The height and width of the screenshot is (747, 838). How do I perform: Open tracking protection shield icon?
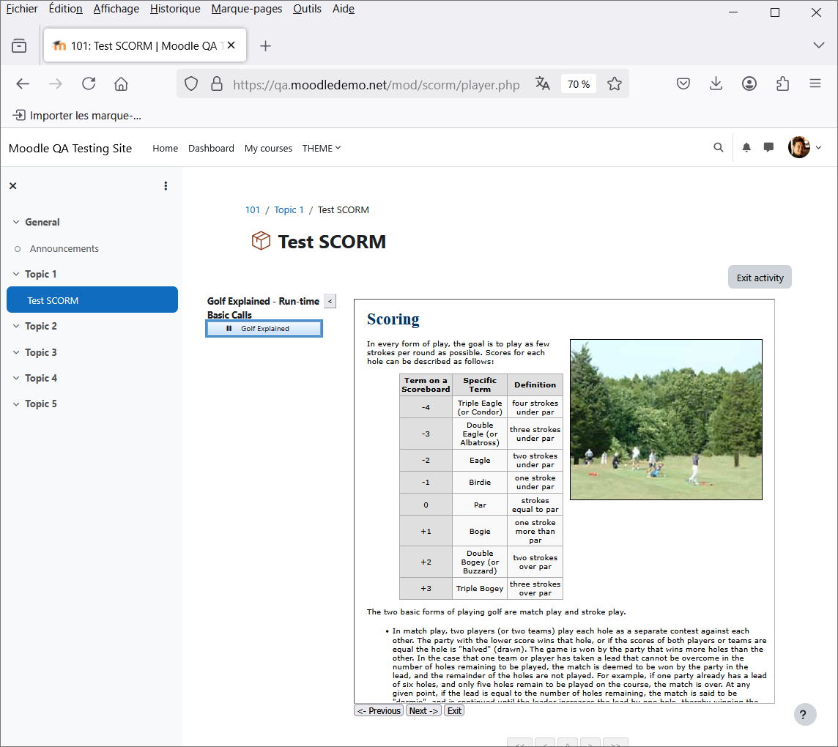point(191,84)
